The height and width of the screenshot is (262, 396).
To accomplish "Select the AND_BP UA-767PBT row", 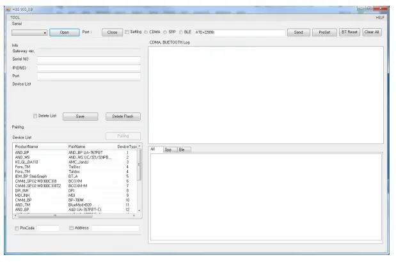I will coord(75,153).
